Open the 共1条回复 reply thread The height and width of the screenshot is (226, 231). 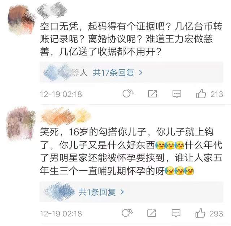(x=97, y=192)
